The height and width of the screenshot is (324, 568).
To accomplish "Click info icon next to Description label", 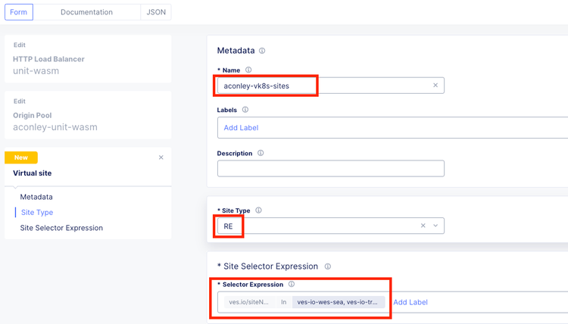I will pos(261,153).
